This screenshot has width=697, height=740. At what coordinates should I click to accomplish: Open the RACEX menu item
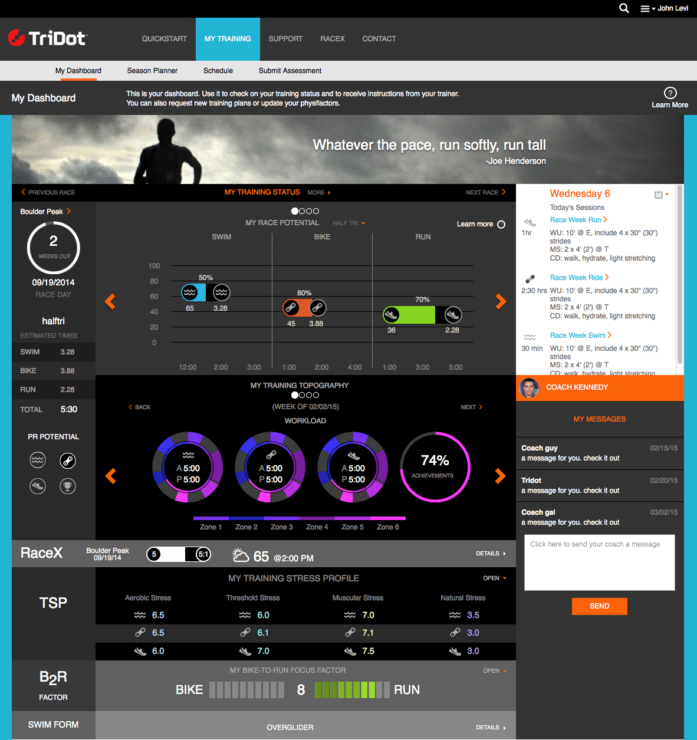pos(332,38)
